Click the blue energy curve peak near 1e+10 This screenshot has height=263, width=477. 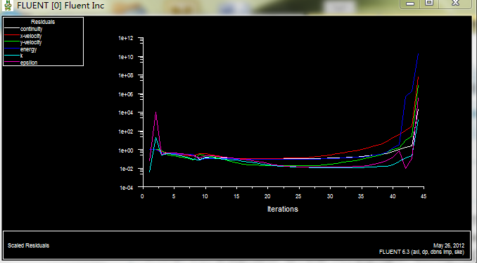[419, 54]
